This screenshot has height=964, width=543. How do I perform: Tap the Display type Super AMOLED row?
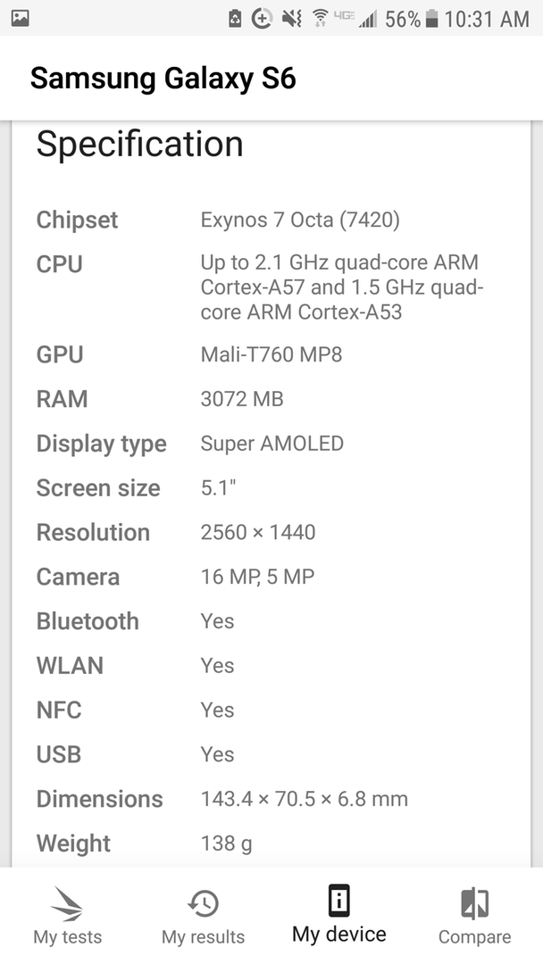[271, 444]
